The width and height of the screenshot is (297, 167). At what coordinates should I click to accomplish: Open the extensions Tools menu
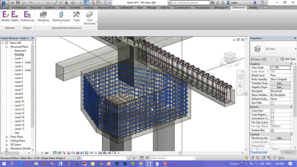(76, 17)
